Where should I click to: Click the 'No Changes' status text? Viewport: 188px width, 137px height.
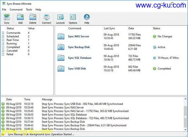(165, 36)
